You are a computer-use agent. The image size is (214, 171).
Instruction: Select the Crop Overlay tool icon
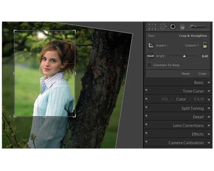(152, 27)
